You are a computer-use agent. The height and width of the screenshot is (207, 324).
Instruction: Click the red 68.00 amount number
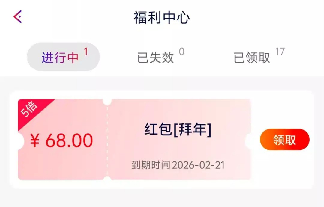[69, 140]
